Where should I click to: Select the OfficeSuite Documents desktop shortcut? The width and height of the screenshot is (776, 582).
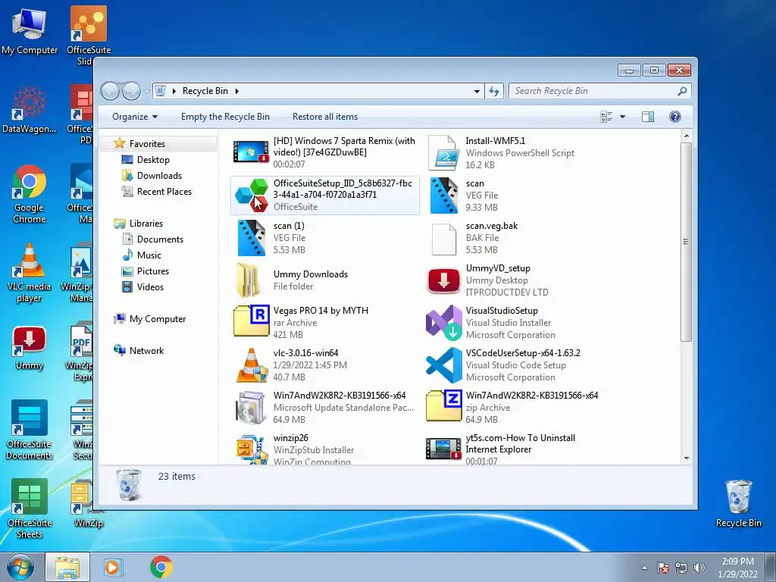click(x=30, y=430)
